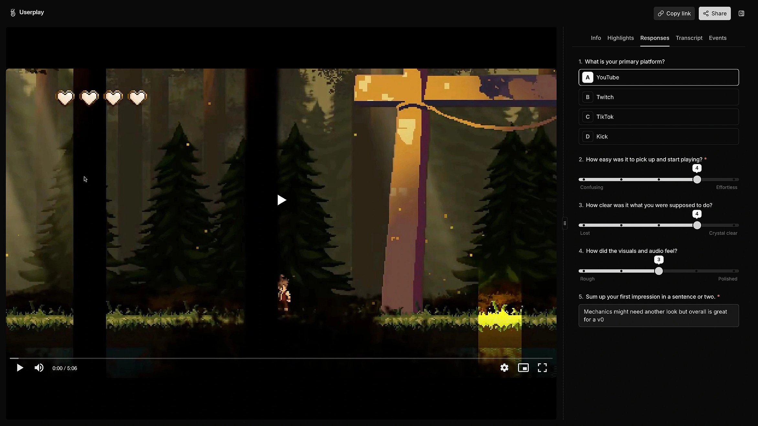The width and height of the screenshot is (758, 426).
Task: Click the 'Lost' slider label
Action: point(585,233)
